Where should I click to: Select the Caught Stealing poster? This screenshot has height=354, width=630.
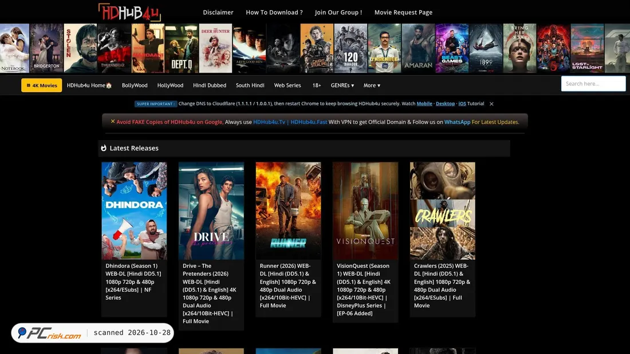tap(317, 48)
